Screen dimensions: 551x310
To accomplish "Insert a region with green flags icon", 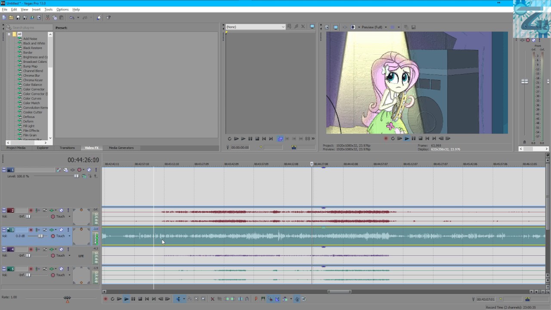I will coord(263,299).
